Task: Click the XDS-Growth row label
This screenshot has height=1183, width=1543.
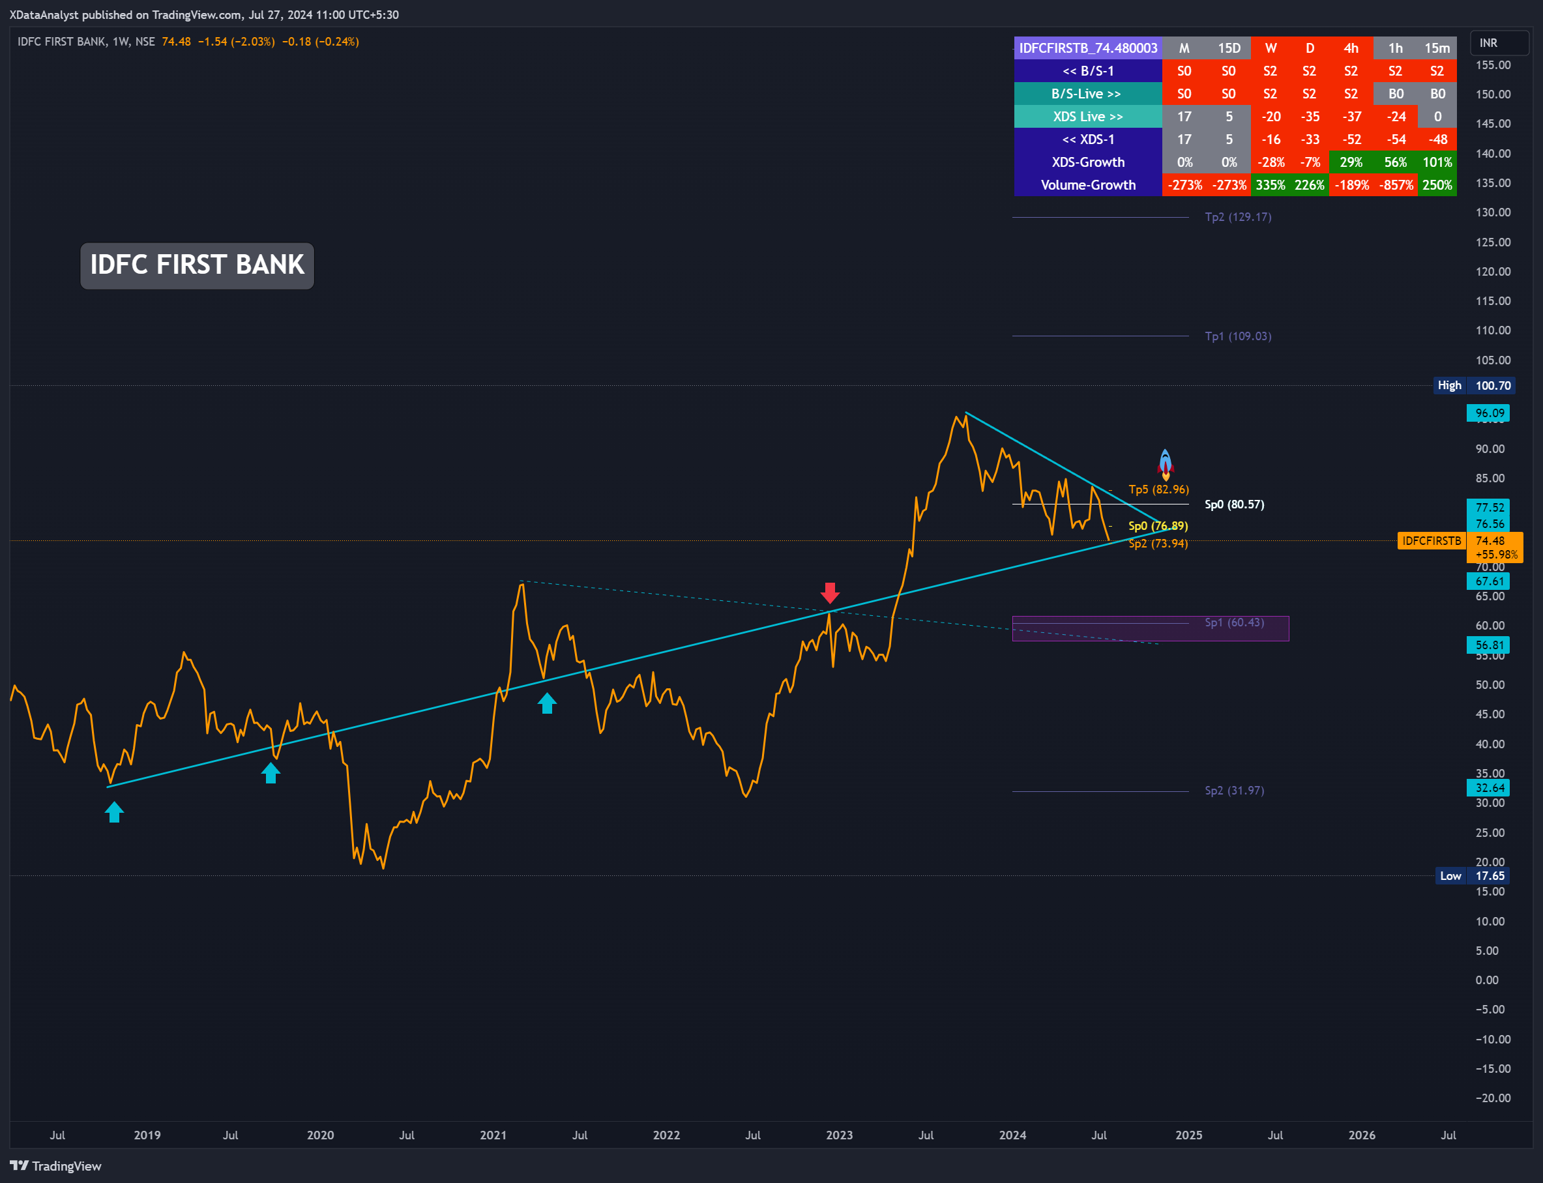Action: [1088, 162]
